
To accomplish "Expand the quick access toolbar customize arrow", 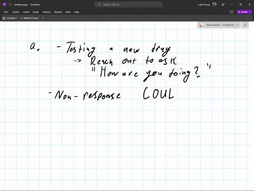I will (x=43, y=18).
